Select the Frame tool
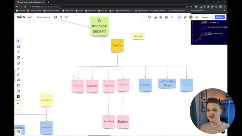The image size is (242, 136). [18, 85]
